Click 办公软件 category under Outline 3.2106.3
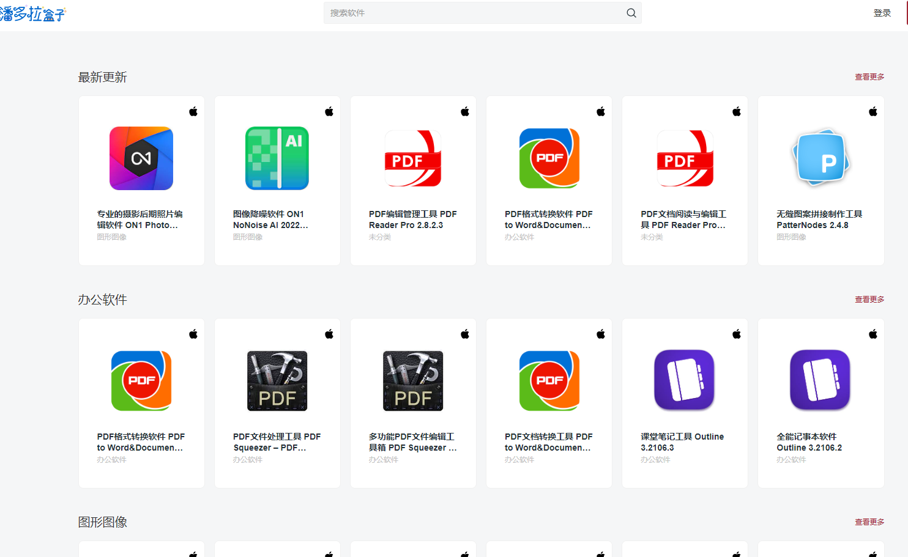The height and width of the screenshot is (557, 908). (x=655, y=460)
